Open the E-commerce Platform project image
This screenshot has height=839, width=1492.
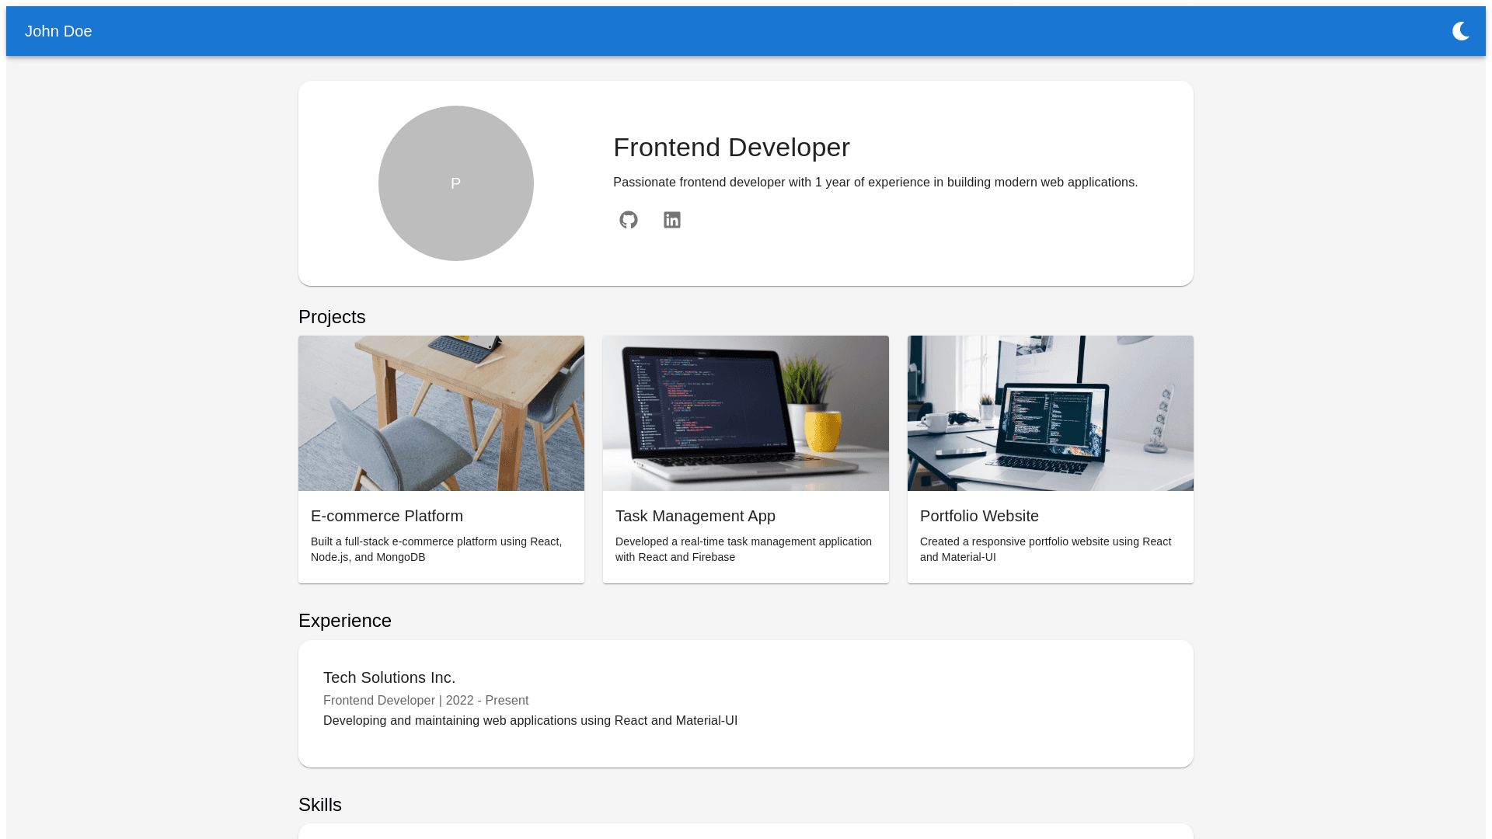pyautogui.click(x=441, y=413)
